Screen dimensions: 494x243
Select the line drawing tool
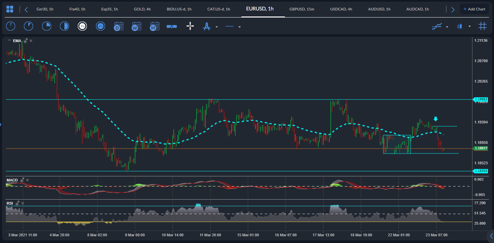pyautogui.click(x=229, y=26)
